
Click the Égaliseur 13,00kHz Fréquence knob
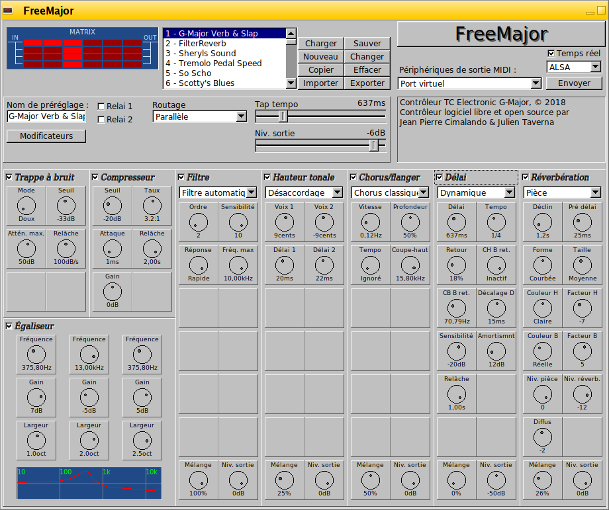click(89, 355)
